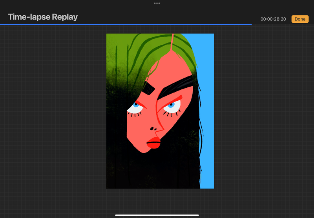Click the 00:00:28:20 timestamp

click(273, 19)
